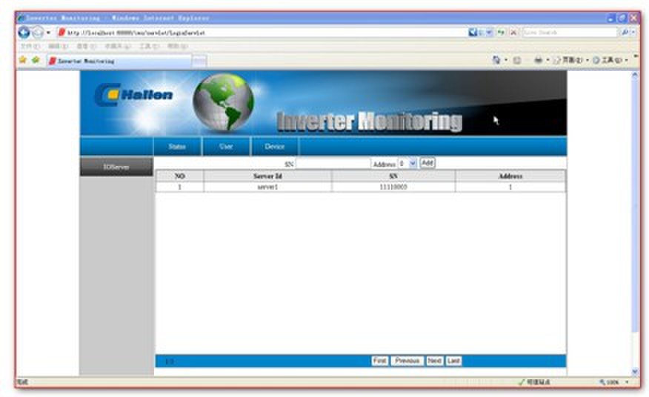Viewport: 649px width, 397px height.
Task: Open the search provider dropdown arrow
Action: pyautogui.click(x=633, y=33)
